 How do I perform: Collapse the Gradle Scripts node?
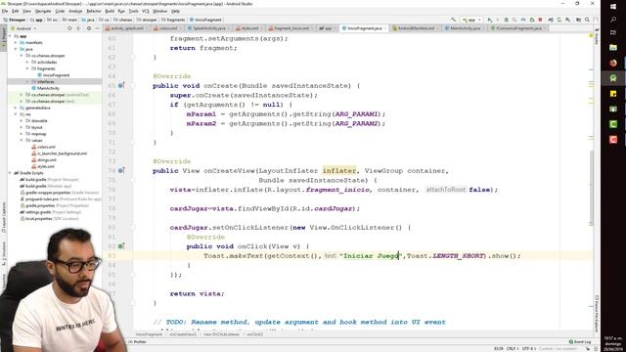(x=11, y=173)
